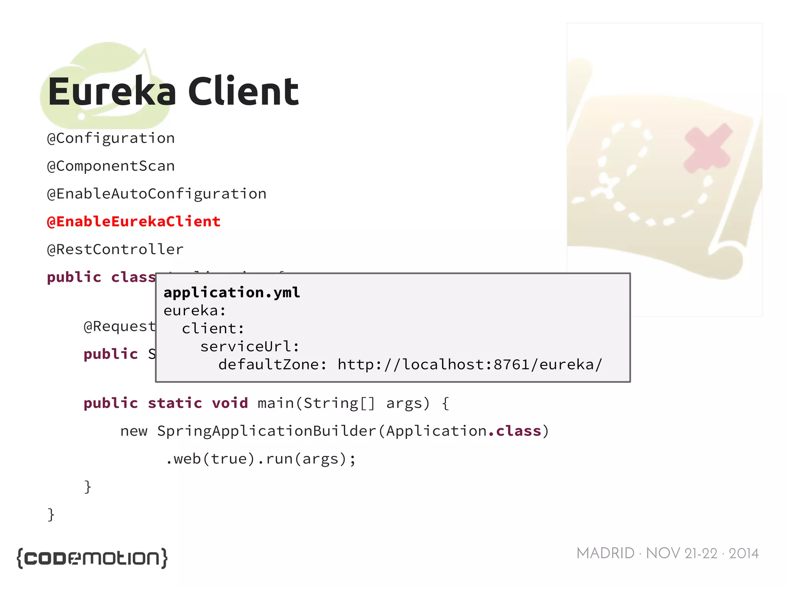Click the treasure map illustration

click(664, 169)
